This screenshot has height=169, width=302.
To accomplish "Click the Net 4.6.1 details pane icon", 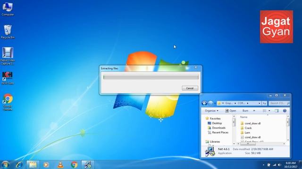I will [210, 151].
